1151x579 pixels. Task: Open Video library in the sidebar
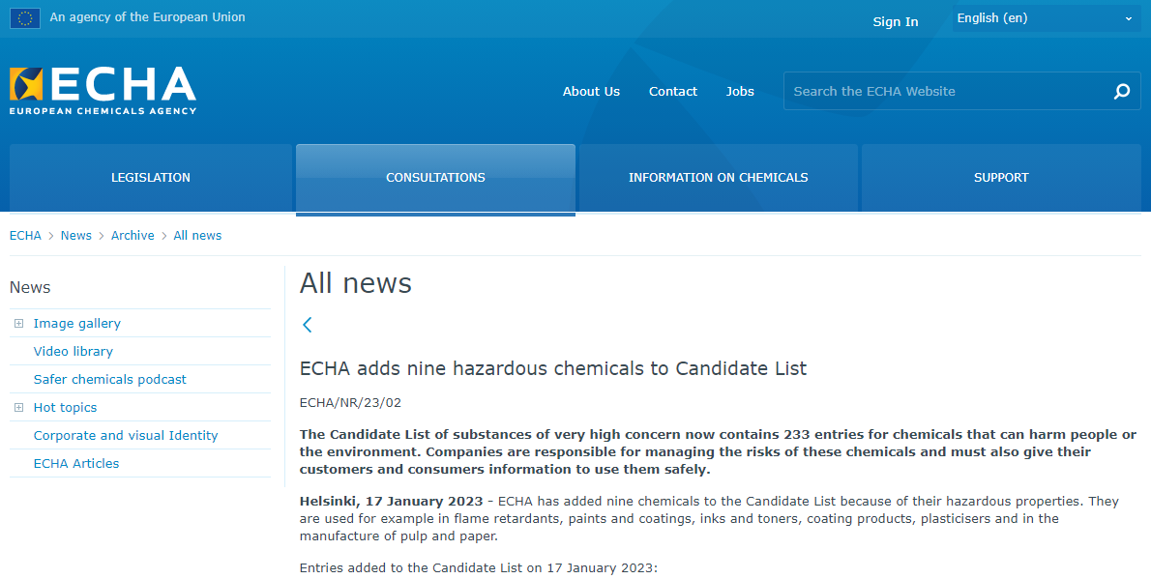(x=73, y=352)
